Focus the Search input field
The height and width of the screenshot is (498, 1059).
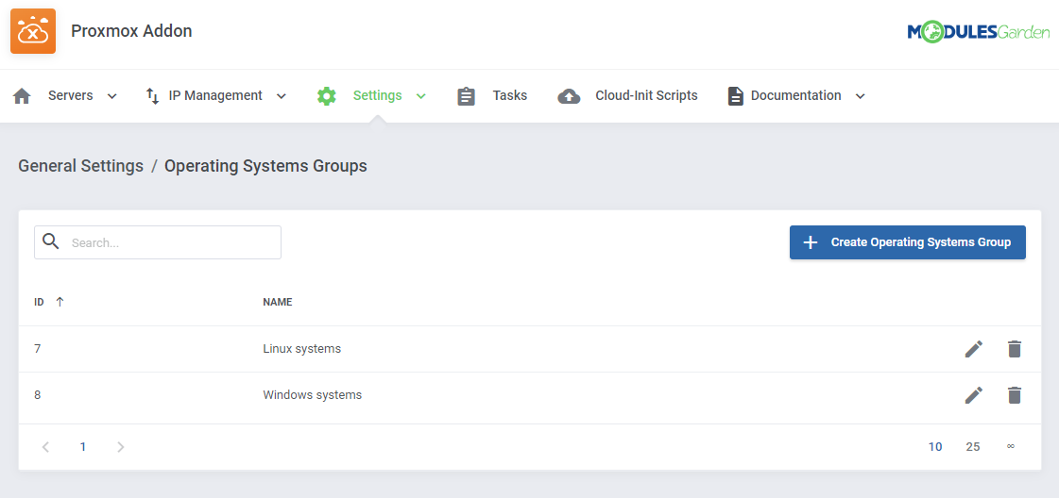pos(158,241)
